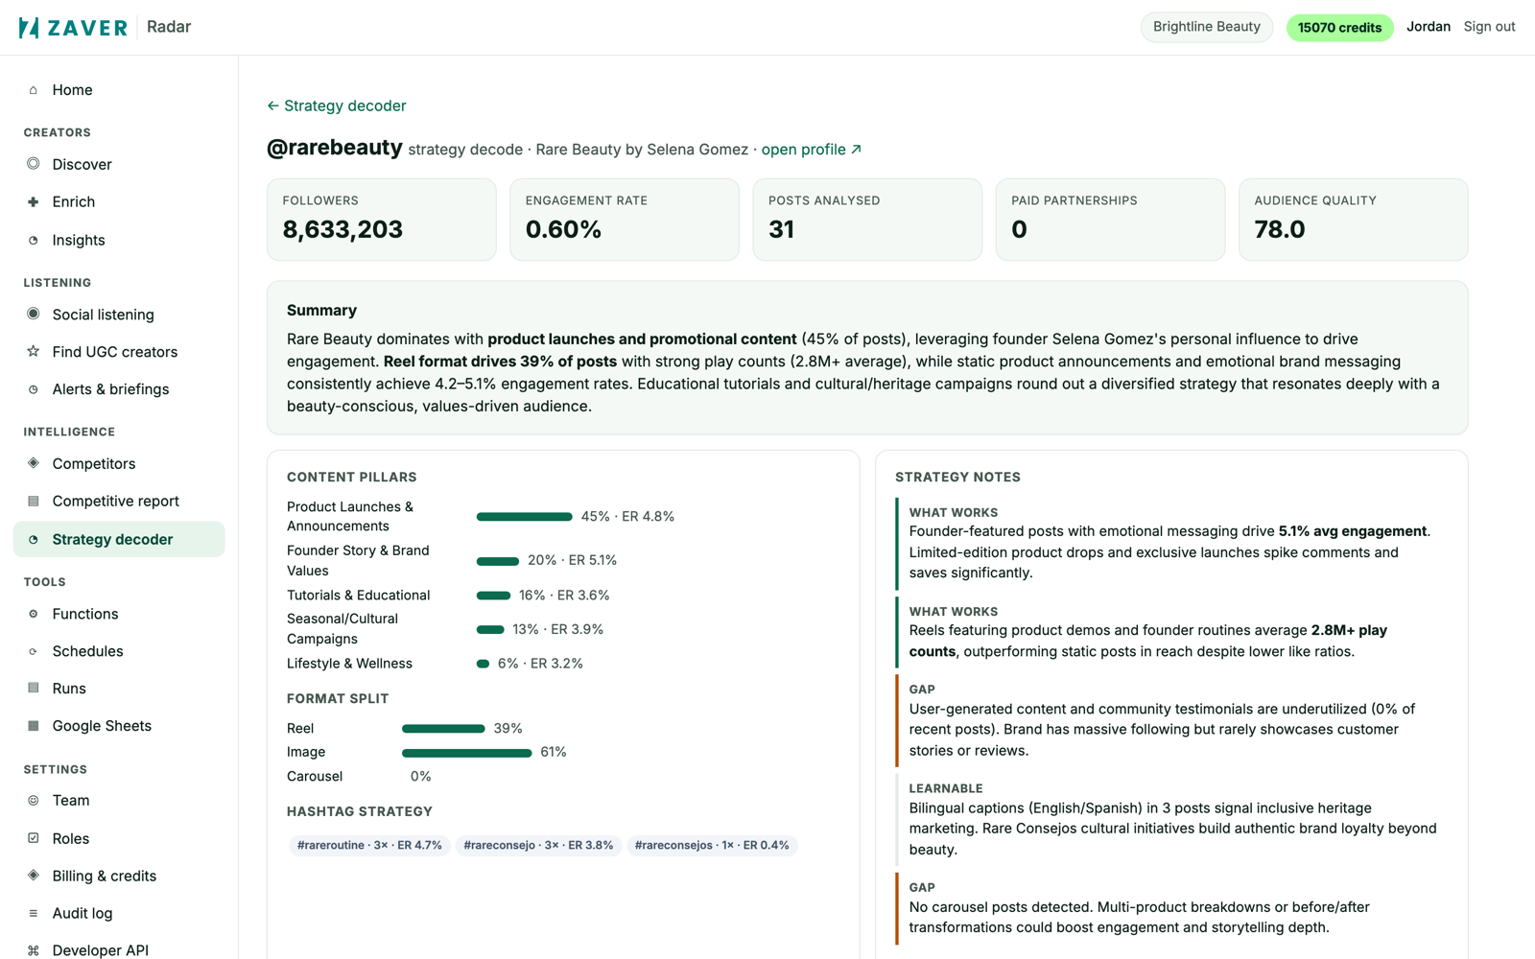This screenshot has width=1535, height=959.
Task: Open Social listening section
Action: point(119,315)
